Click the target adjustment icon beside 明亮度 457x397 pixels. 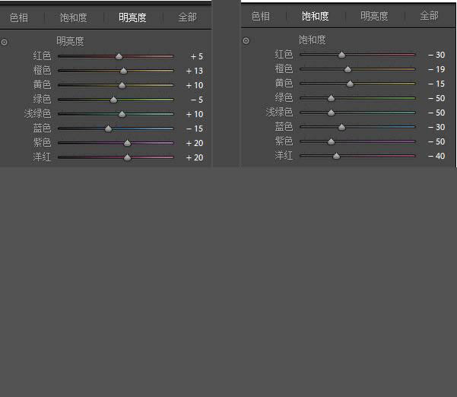(x=4, y=43)
